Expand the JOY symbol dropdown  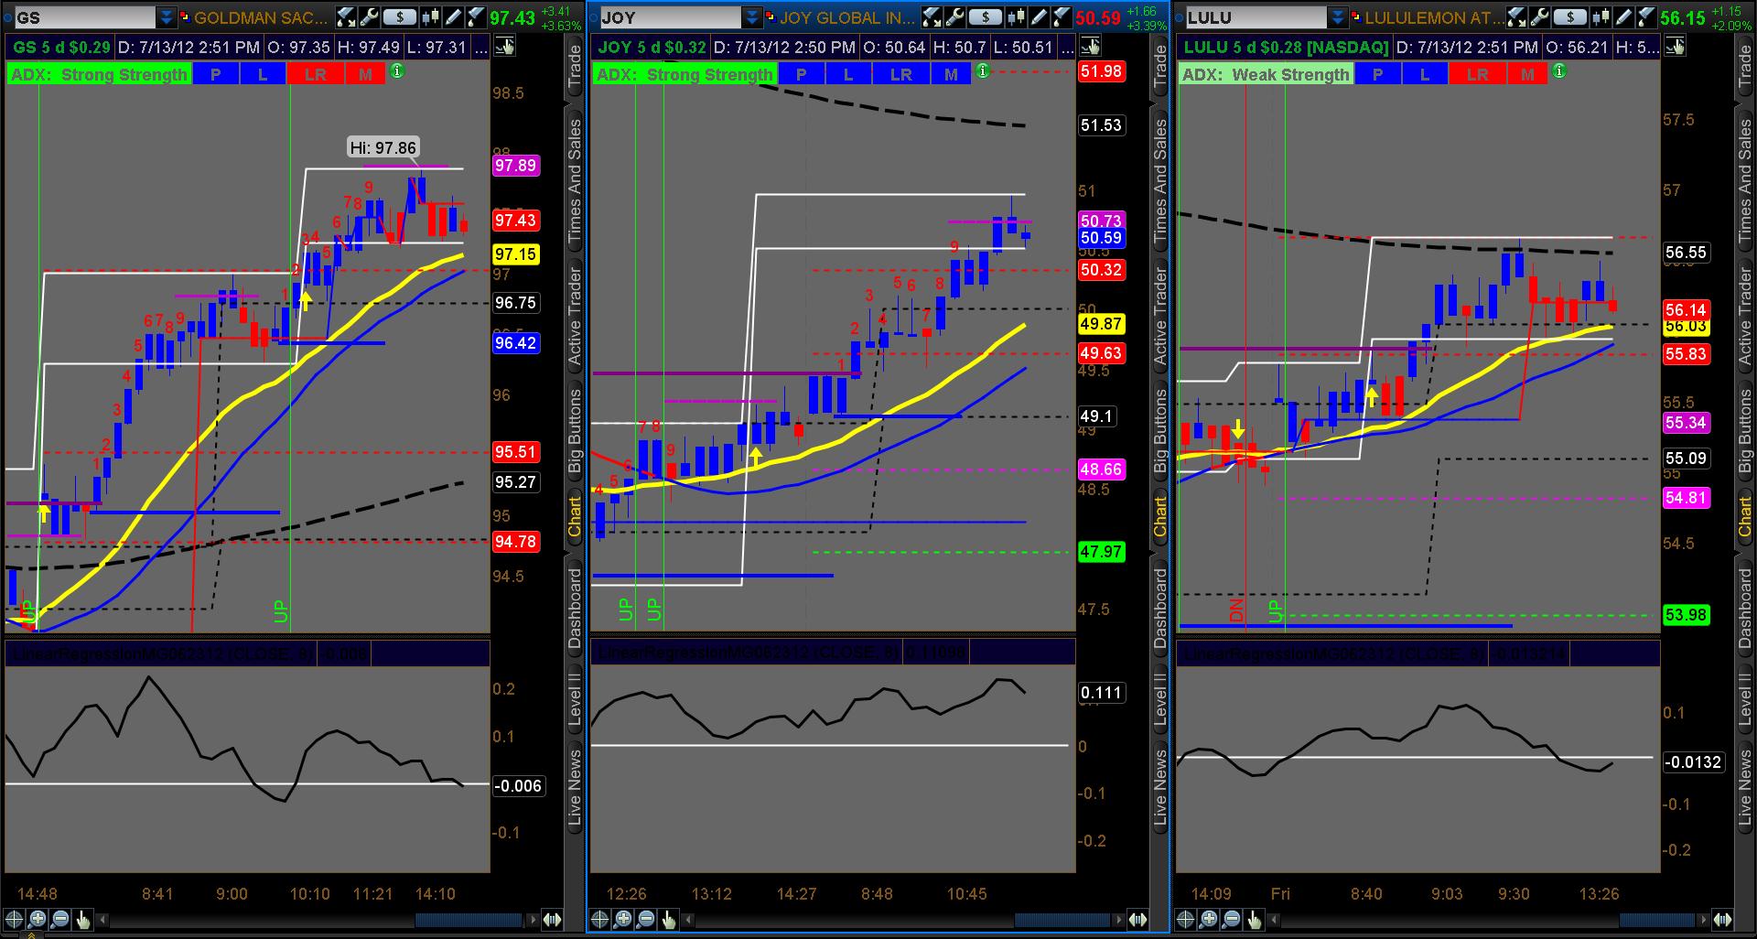[751, 17]
